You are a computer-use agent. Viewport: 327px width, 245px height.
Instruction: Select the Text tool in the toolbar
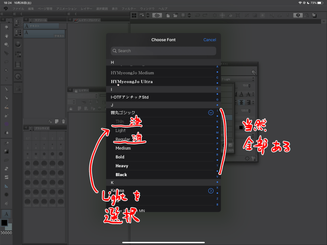point(6,214)
